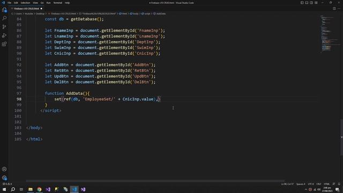
Task: Click the vertical editor scrollbar
Action: pos(341,137)
